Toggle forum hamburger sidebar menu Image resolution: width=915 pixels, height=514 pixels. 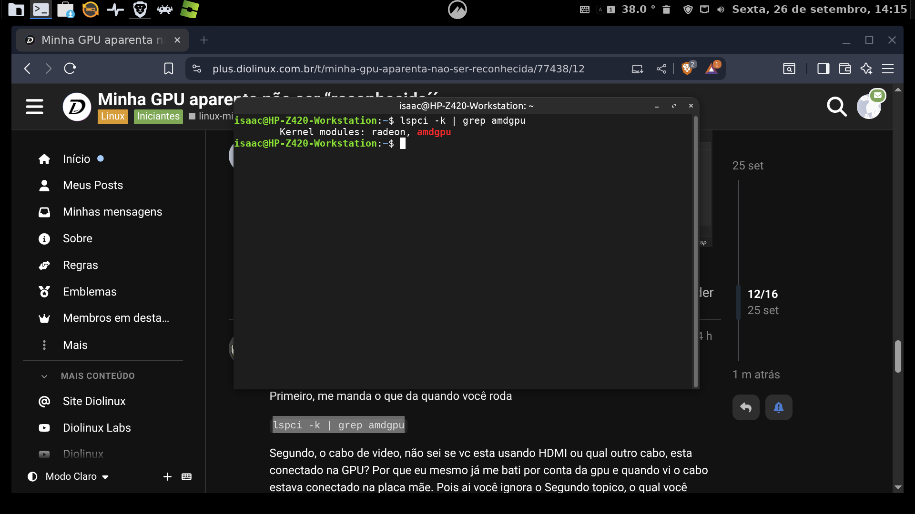click(x=34, y=107)
